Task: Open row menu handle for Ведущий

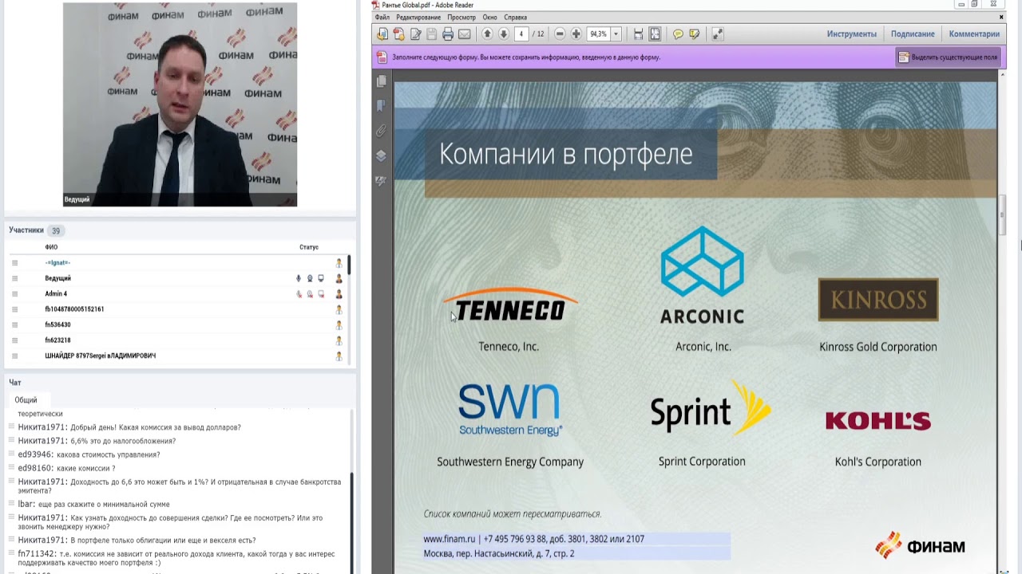Action: pyautogui.click(x=14, y=278)
